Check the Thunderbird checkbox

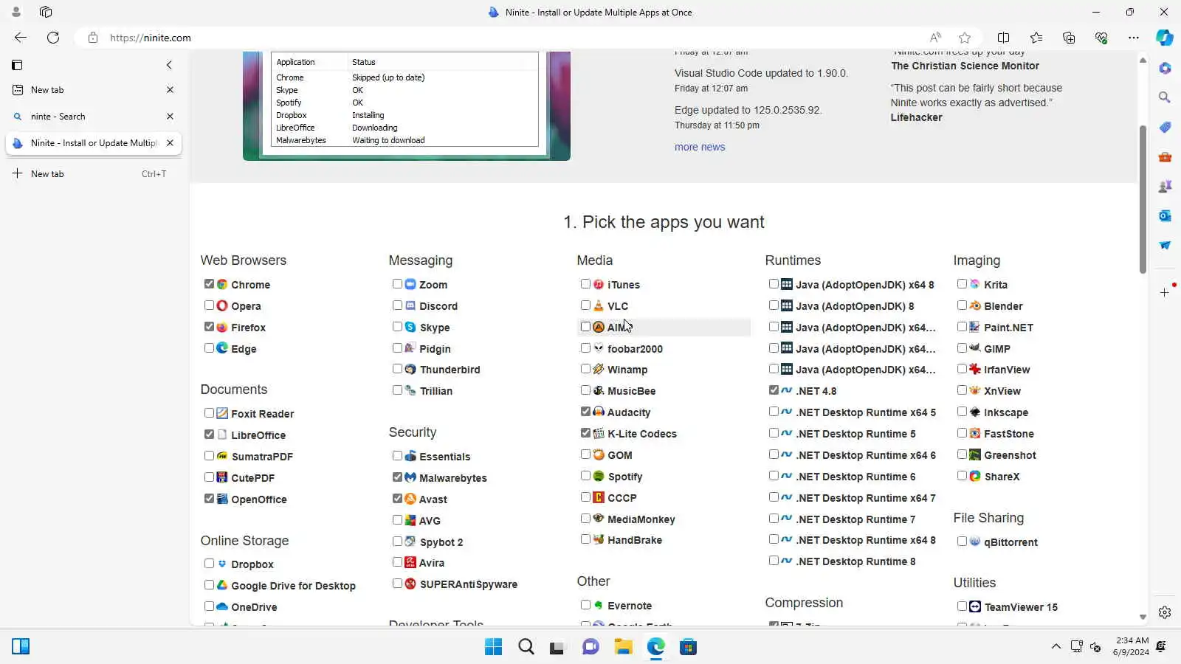(x=397, y=369)
